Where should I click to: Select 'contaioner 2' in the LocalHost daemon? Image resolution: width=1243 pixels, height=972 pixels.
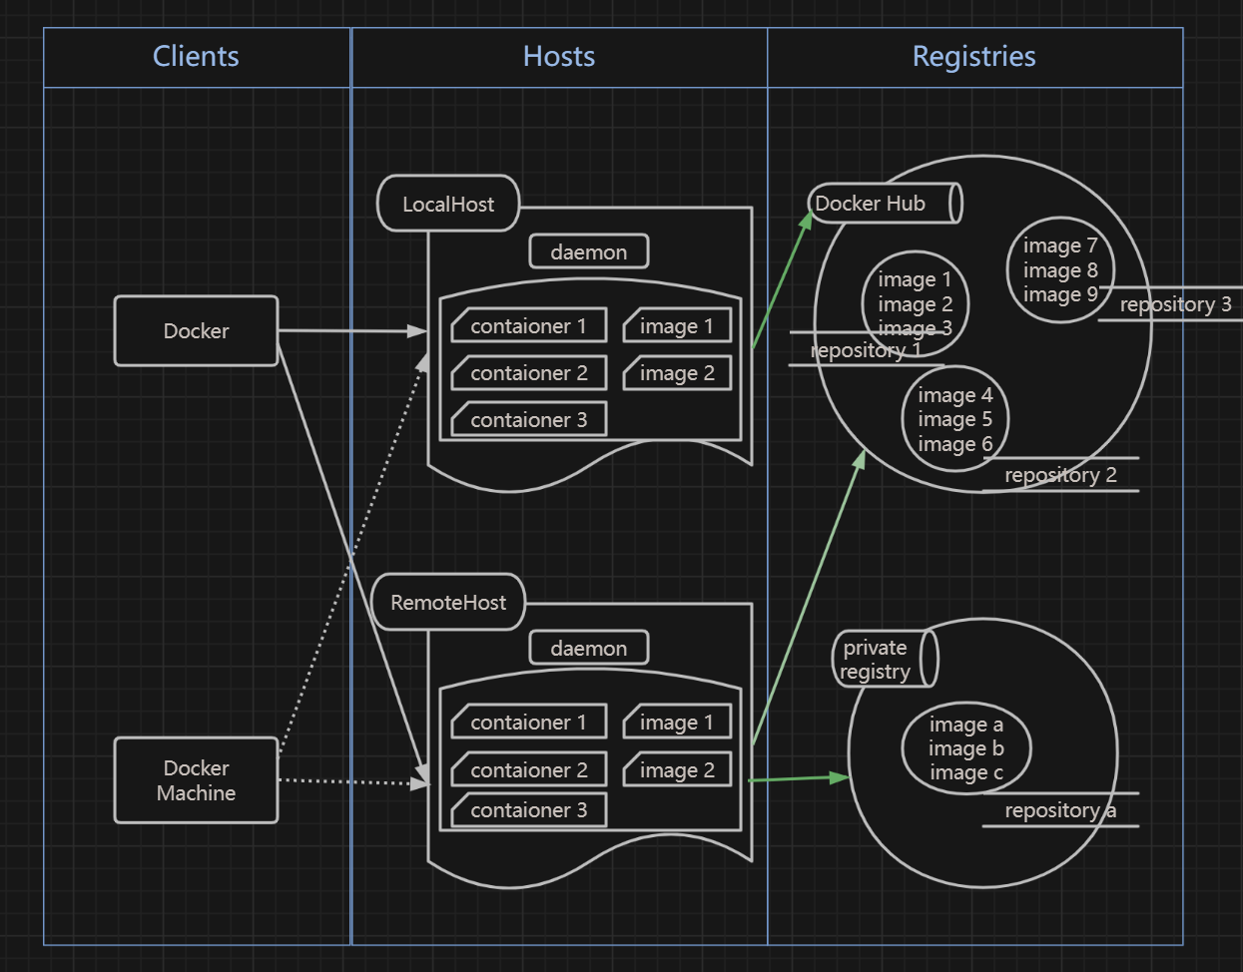tap(529, 373)
